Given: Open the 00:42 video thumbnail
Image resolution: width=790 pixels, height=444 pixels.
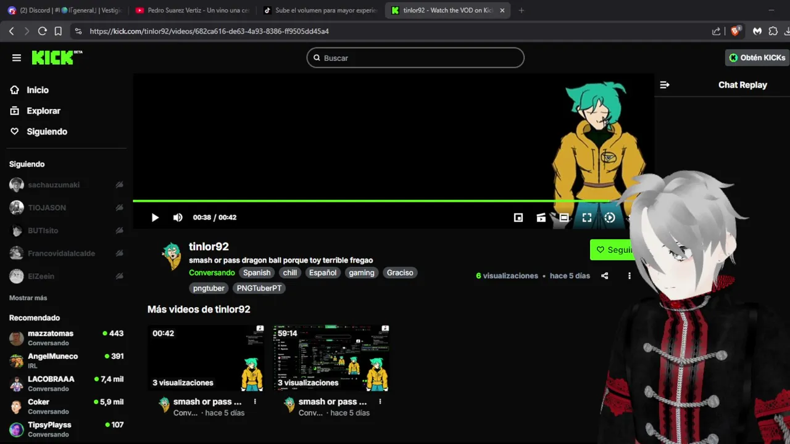Looking at the screenshot, I should (206, 358).
